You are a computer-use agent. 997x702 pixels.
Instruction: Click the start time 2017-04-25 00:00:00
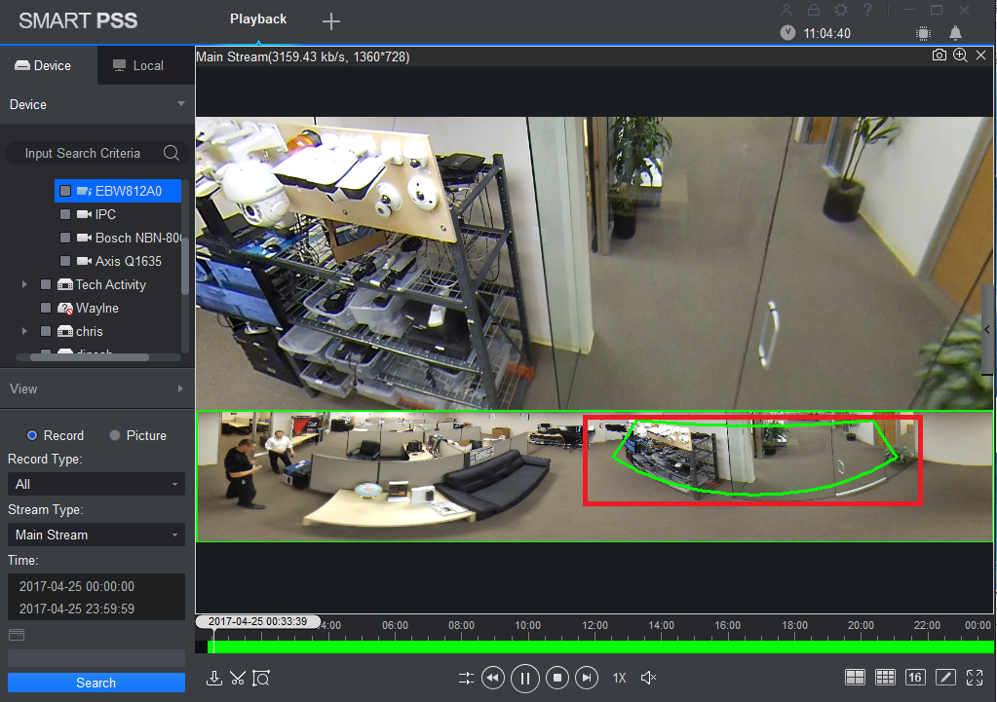pos(77,586)
